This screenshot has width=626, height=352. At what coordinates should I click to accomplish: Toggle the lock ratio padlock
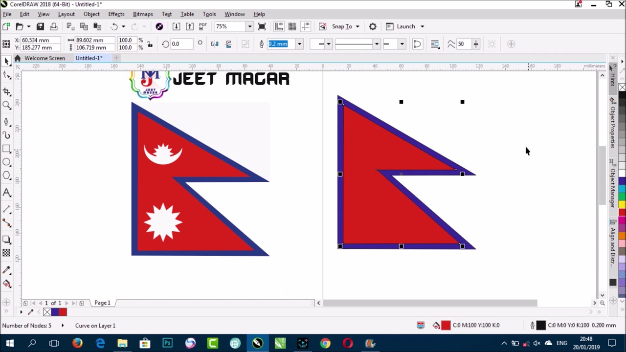click(150, 44)
